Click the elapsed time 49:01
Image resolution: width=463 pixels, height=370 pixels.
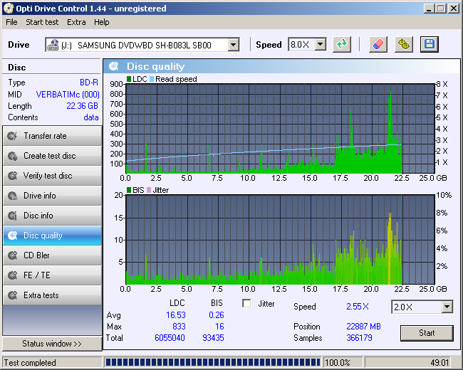[x=439, y=362]
